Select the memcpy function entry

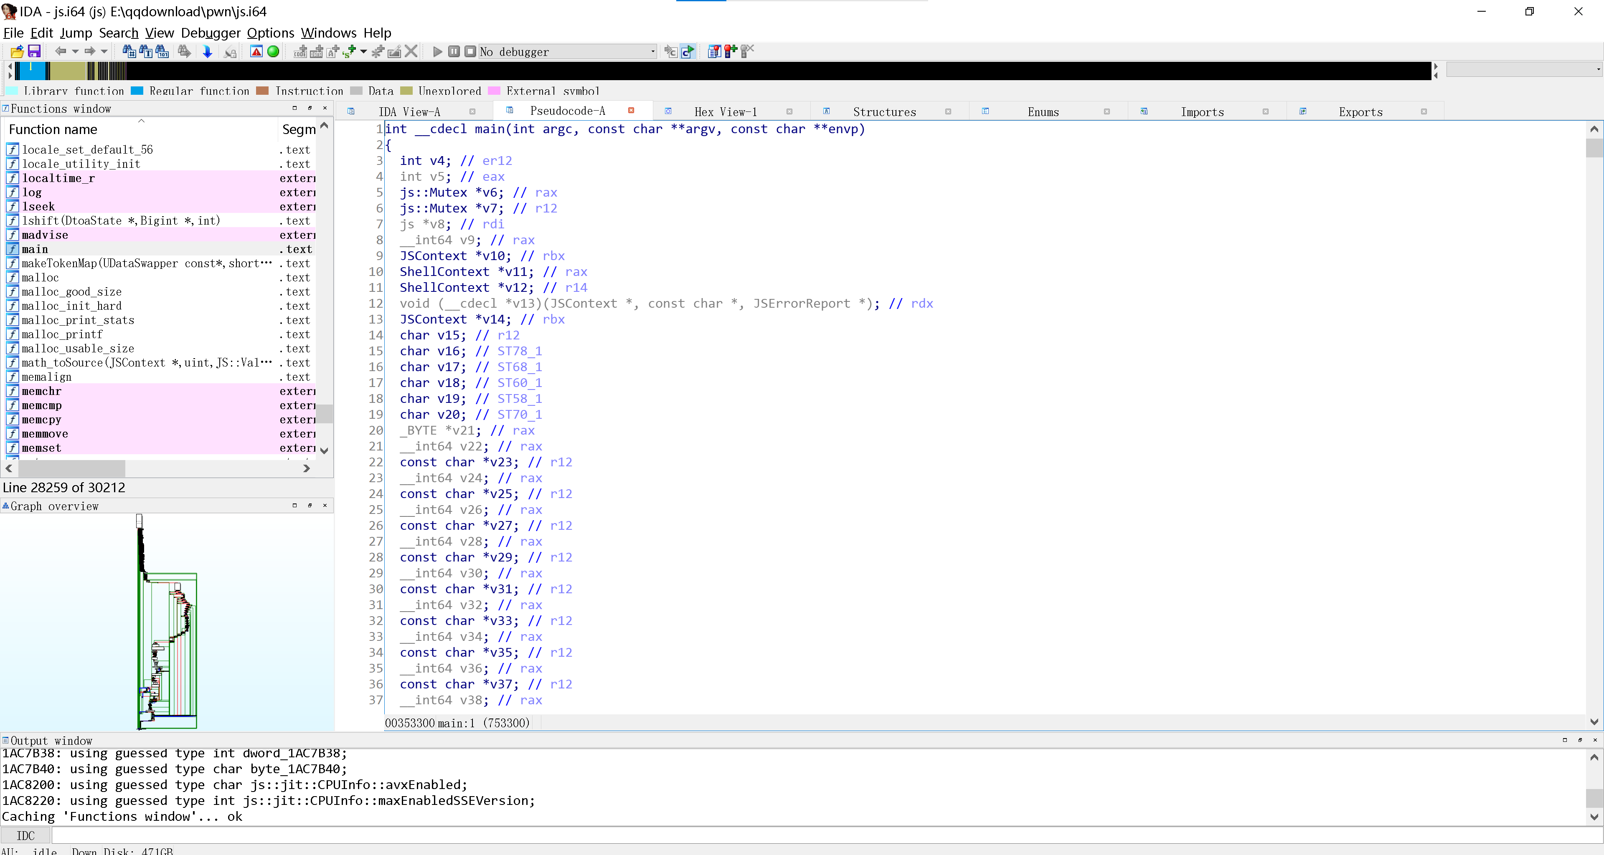42,420
